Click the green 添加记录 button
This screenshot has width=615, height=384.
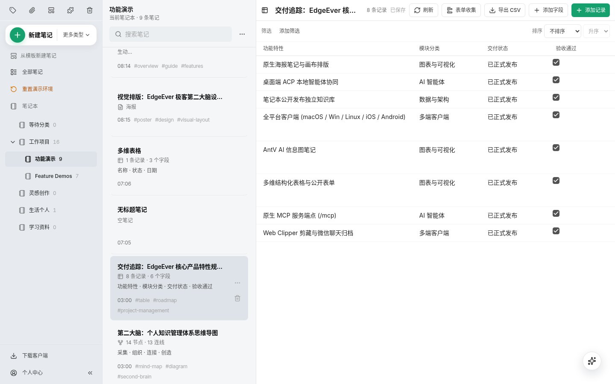coord(591,10)
